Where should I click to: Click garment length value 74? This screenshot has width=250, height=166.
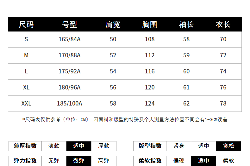tap(223, 71)
